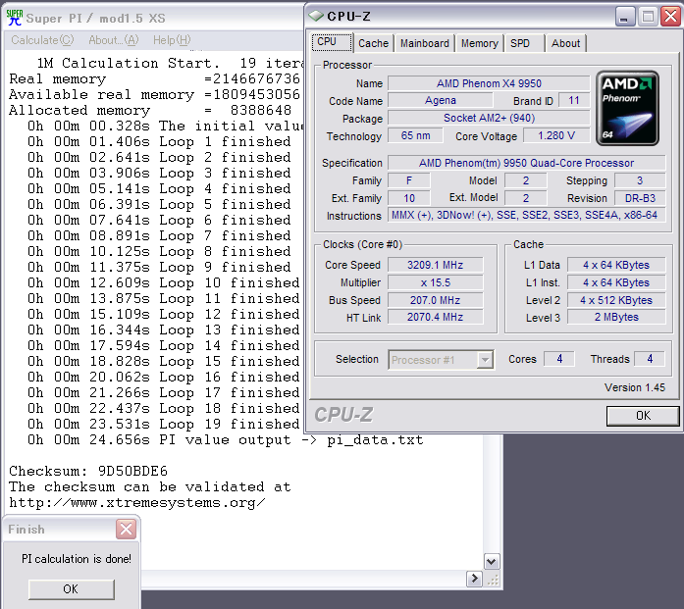Click the CPU-Z title bar icon
Image resolution: width=684 pixels, height=609 pixels.
coord(316,16)
